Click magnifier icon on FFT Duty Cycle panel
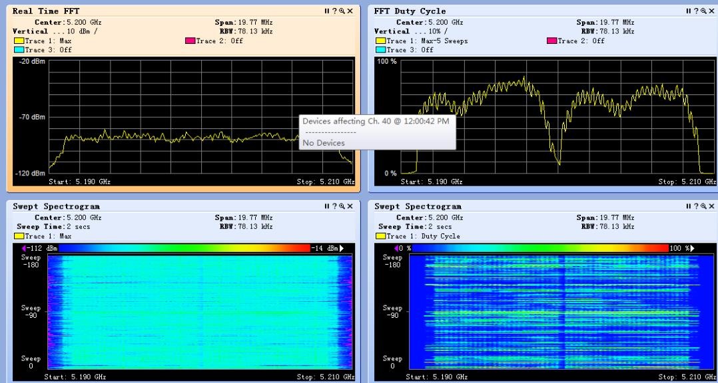The image size is (718, 383). point(704,11)
